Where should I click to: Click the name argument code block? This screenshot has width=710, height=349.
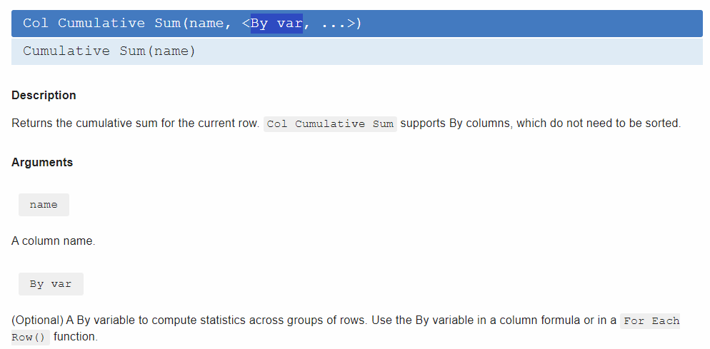44,205
